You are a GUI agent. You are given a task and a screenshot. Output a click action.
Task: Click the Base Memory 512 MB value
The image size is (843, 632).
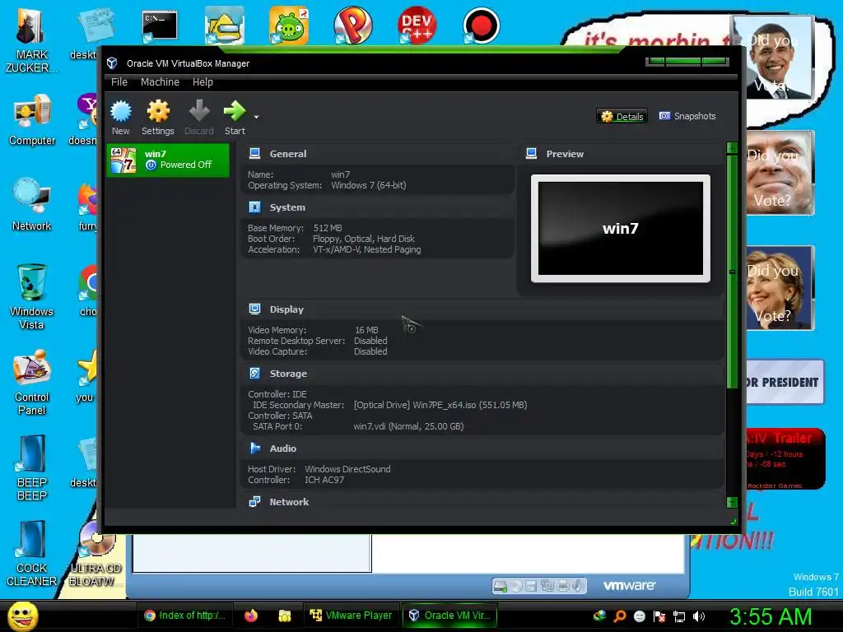click(x=328, y=229)
